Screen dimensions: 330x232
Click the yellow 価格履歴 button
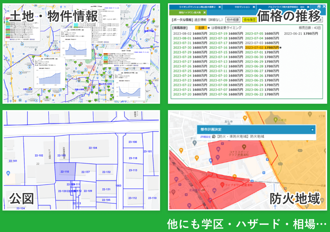coord(250,19)
